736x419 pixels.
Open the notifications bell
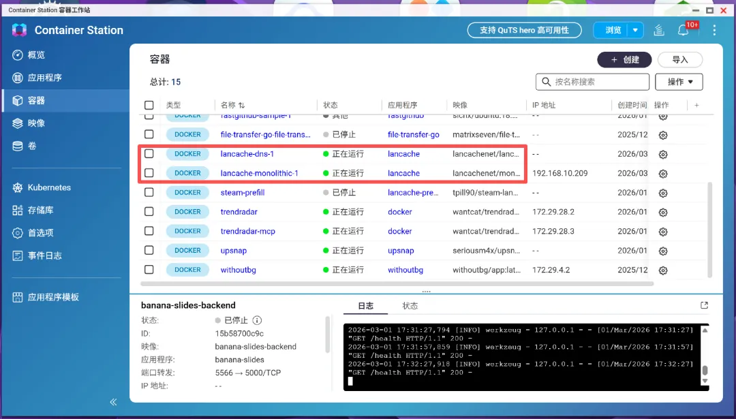coord(683,31)
